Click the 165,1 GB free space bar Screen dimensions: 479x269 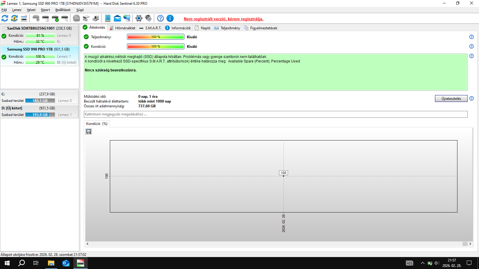(40, 101)
